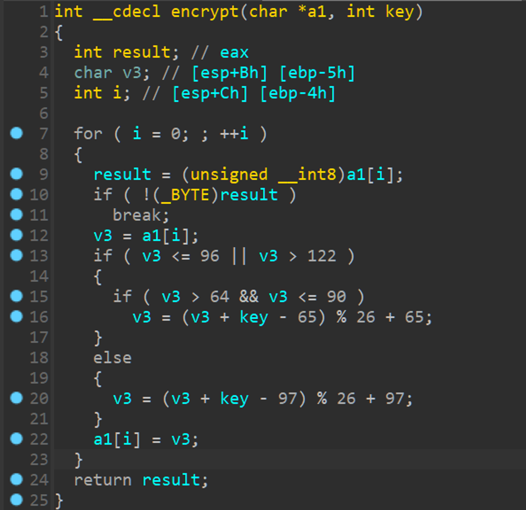Click '__cdecl' calling convention keyword
This screenshot has width=526, height=510.
(127, 12)
